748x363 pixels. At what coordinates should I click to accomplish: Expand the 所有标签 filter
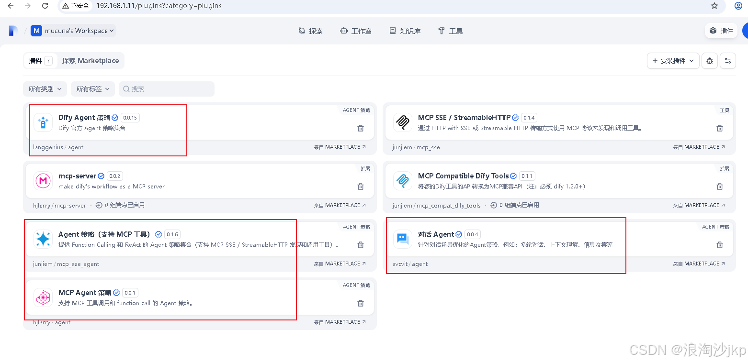tap(93, 89)
